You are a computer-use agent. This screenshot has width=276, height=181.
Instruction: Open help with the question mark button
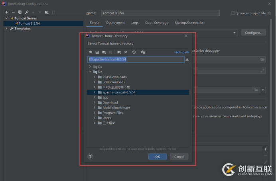[x=91, y=157]
